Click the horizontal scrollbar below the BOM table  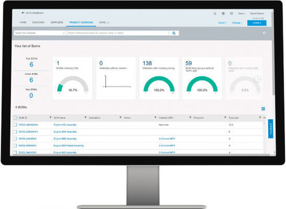(141, 155)
